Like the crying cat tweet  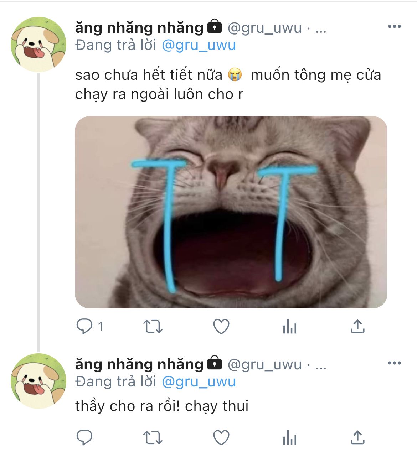click(221, 326)
